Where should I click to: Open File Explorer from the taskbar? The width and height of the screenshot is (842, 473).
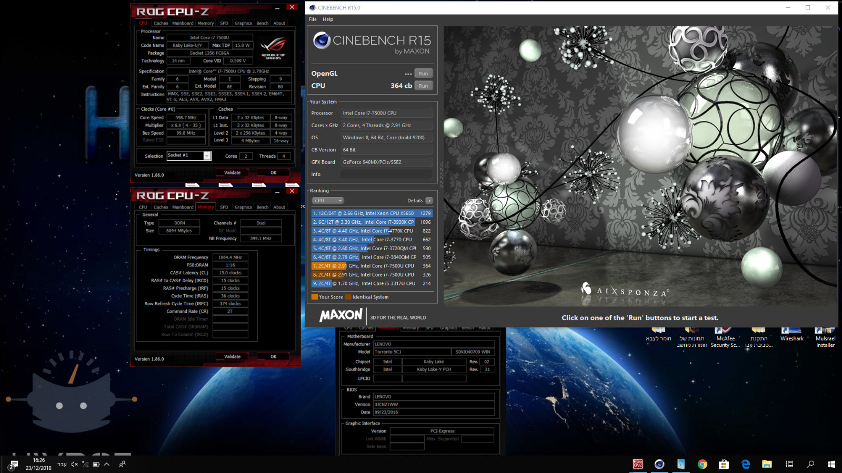pyautogui.click(x=767, y=464)
